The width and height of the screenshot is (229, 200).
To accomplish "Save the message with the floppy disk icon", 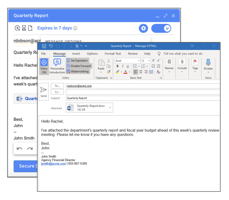I will click(x=44, y=46).
